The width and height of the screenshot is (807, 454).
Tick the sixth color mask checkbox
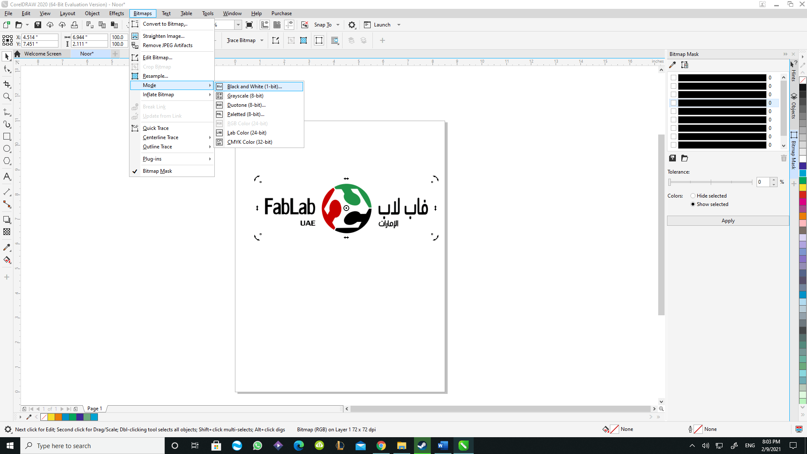pyautogui.click(x=674, y=120)
